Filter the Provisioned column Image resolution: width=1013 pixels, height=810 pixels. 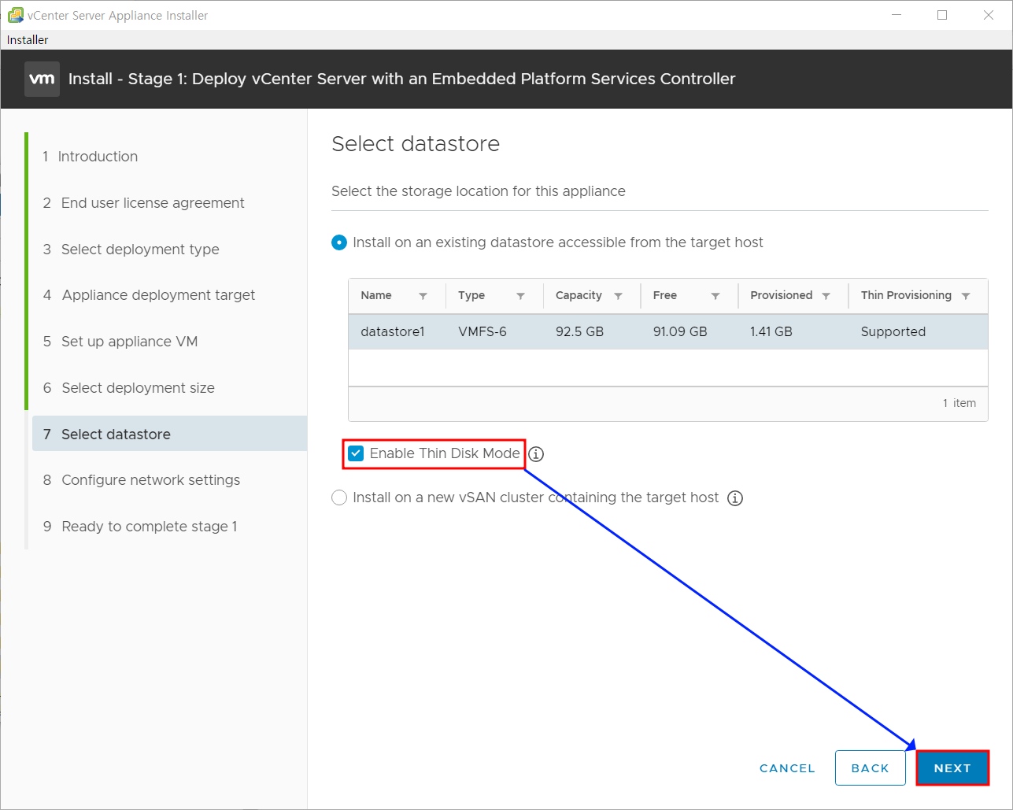tap(826, 296)
